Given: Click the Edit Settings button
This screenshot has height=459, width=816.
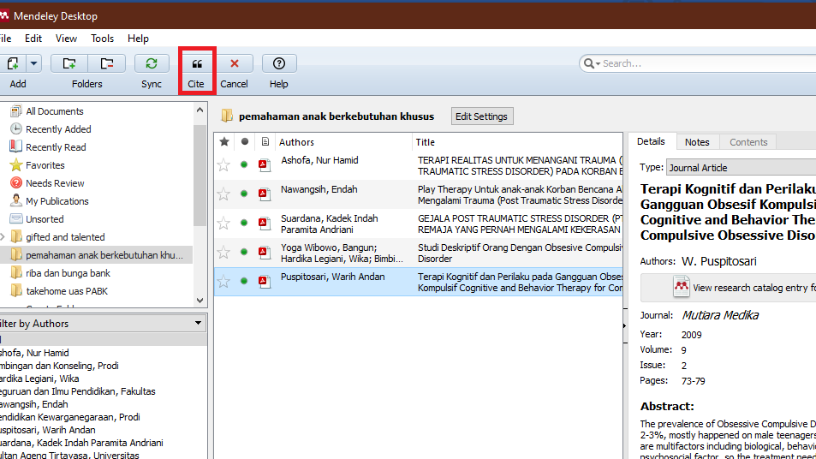Looking at the screenshot, I should pos(482,116).
